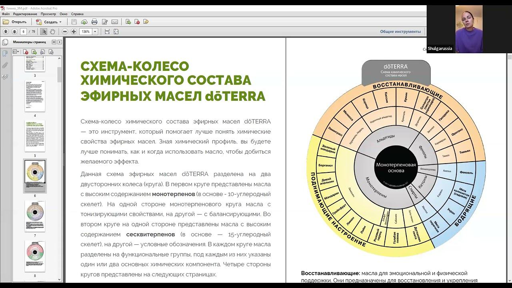Select page 7 thumbnail
This screenshot has width=512, height=288.
(35, 216)
